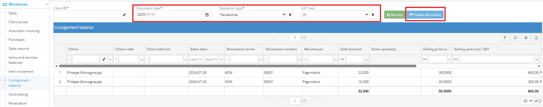Open grid settings gear icon
The height and width of the screenshot is (107, 543).
[526, 37]
